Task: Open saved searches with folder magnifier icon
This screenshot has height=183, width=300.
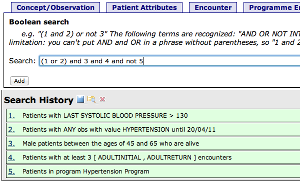Action: [x=91, y=99]
